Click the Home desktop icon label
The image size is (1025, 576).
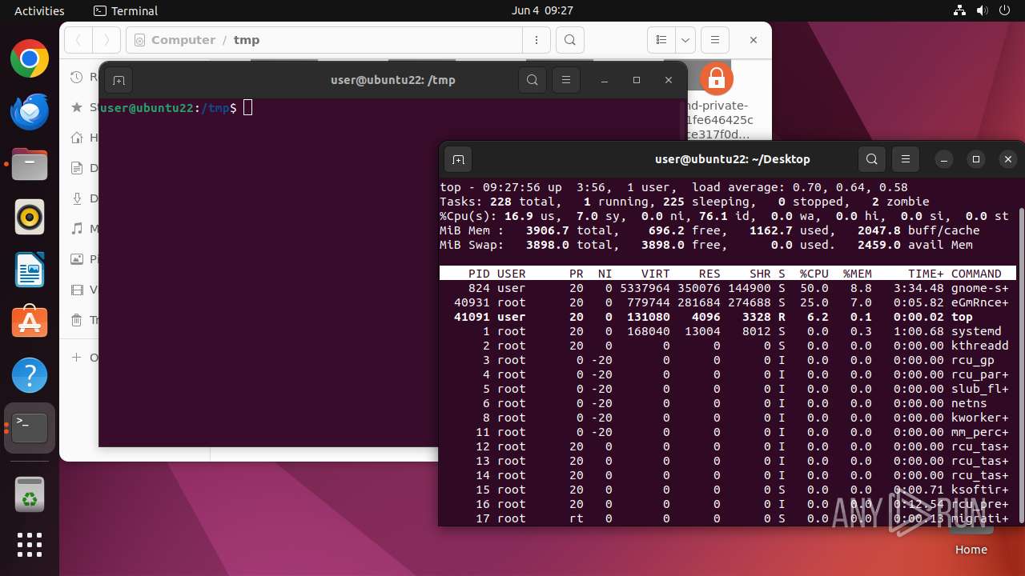click(x=971, y=550)
